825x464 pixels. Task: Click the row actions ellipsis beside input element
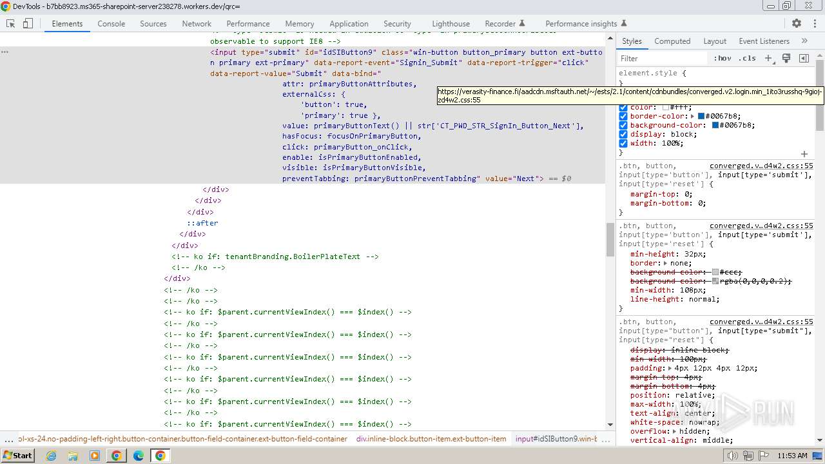point(5,52)
